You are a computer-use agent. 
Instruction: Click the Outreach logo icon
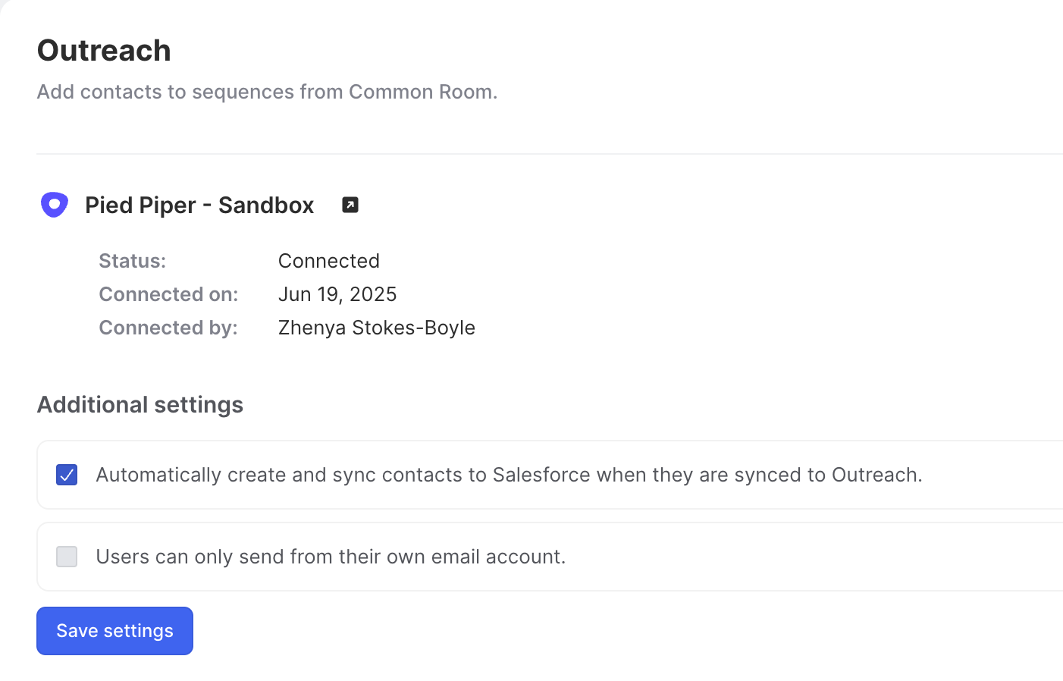[x=54, y=205]
